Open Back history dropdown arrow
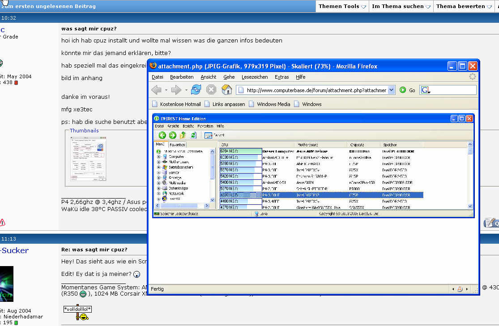Image resolution: width=499 pixels, height=326 pixels. [166, 90]
